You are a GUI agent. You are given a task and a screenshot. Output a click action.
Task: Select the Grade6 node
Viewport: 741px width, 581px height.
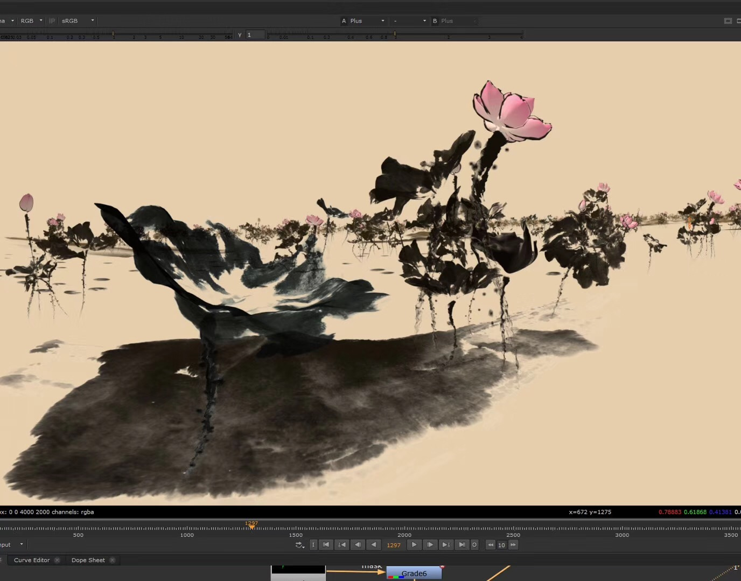point(414,573)
